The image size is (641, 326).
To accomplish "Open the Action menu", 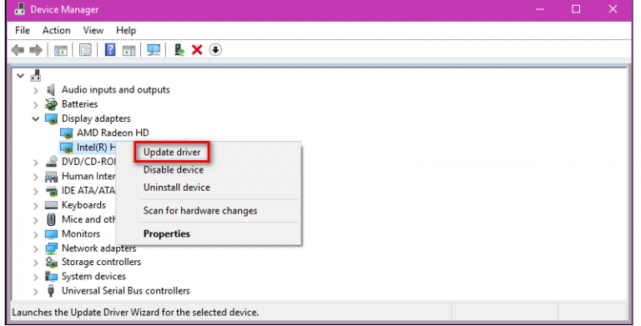I will tap(57, 30).
